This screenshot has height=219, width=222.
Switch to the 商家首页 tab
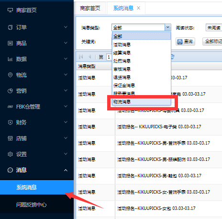click(x=90, y=8)
